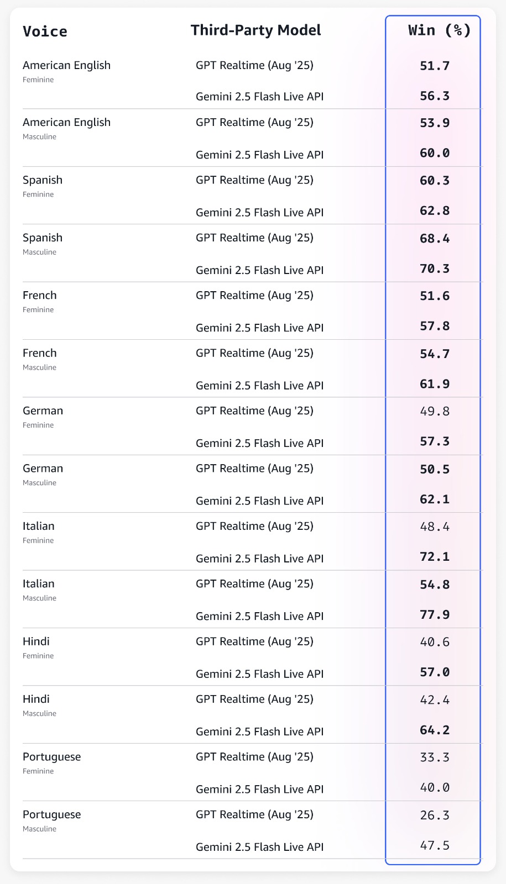506x884 pixels.
Task: Select GPT Realtime in the German Feminine row
Action: pyautogui.click(x=254, y=411)
